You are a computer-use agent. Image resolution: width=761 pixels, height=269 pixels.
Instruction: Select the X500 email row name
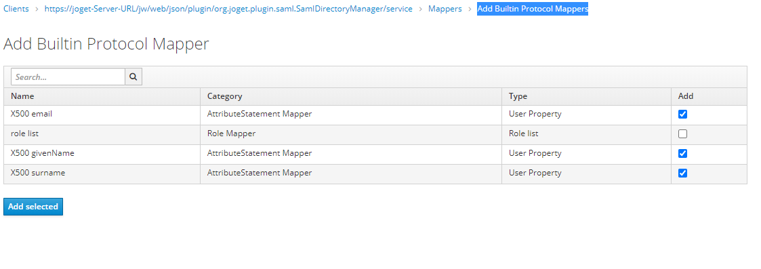[31, 114]
